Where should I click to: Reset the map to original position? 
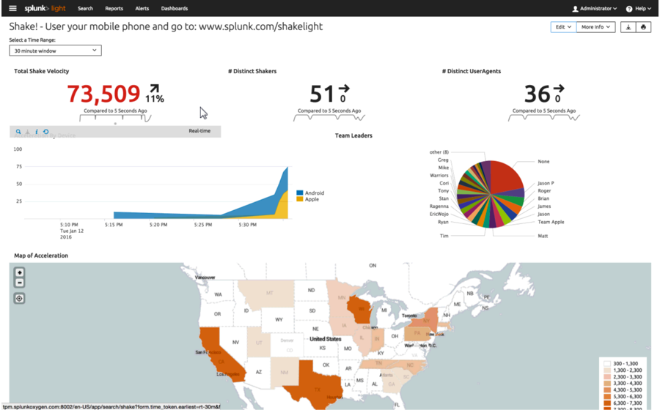tap(19, 299)
